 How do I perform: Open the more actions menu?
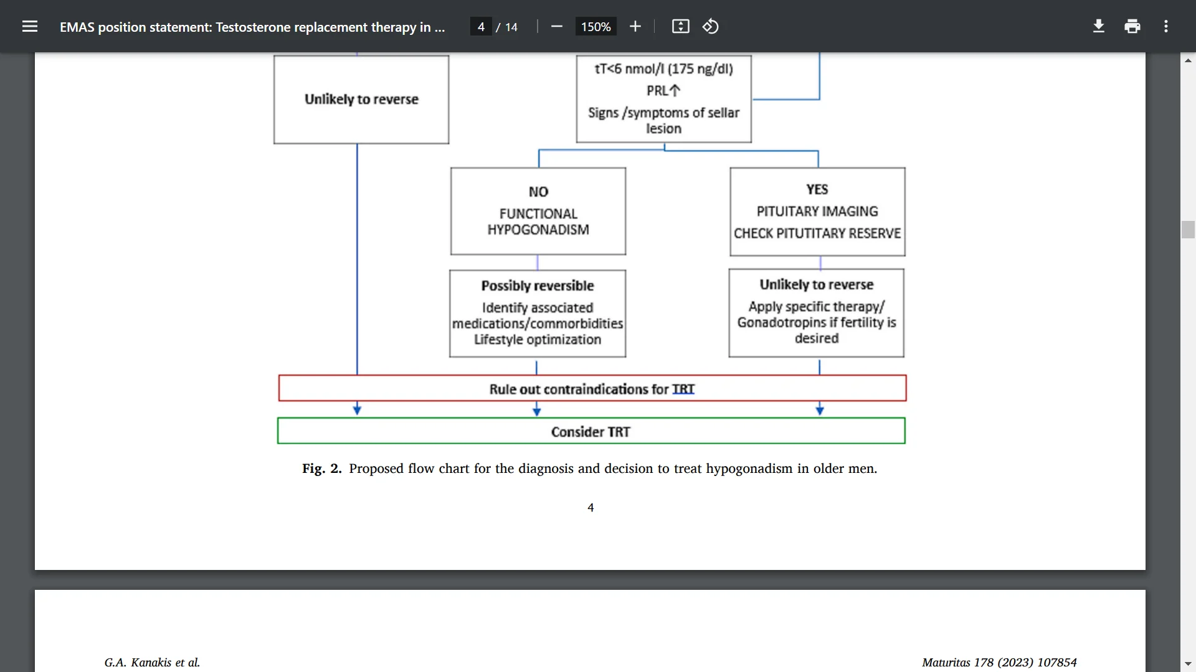pos(1166,26)
